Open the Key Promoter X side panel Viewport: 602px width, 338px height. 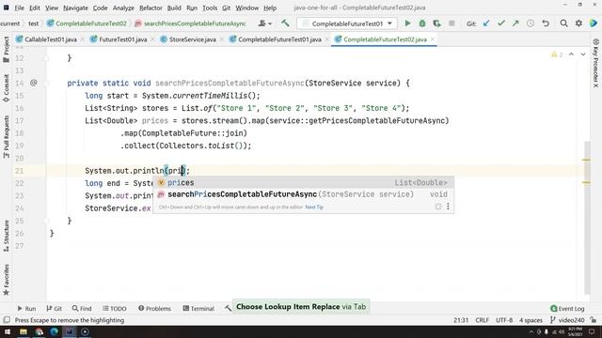pyautogui.click(x=595, y=63)
